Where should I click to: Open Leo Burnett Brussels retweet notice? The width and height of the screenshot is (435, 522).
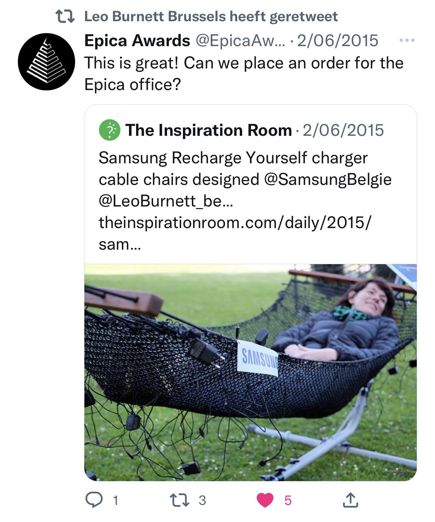(211, 16)
